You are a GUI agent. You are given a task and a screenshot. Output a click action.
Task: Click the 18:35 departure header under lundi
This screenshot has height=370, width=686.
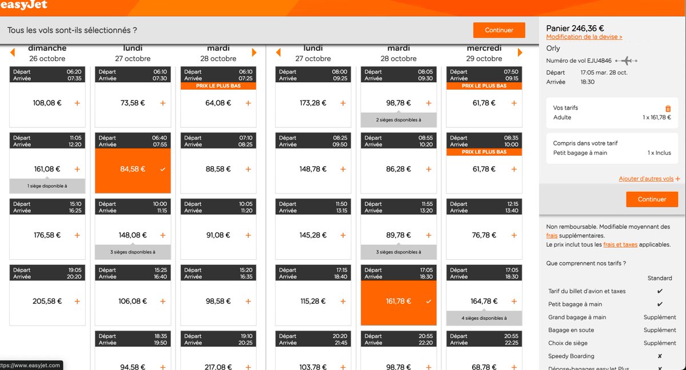coord(133,340)
